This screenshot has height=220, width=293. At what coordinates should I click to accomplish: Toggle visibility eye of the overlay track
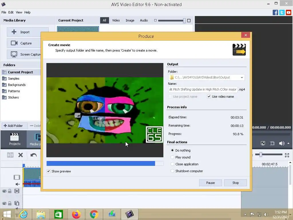point(4,203)
